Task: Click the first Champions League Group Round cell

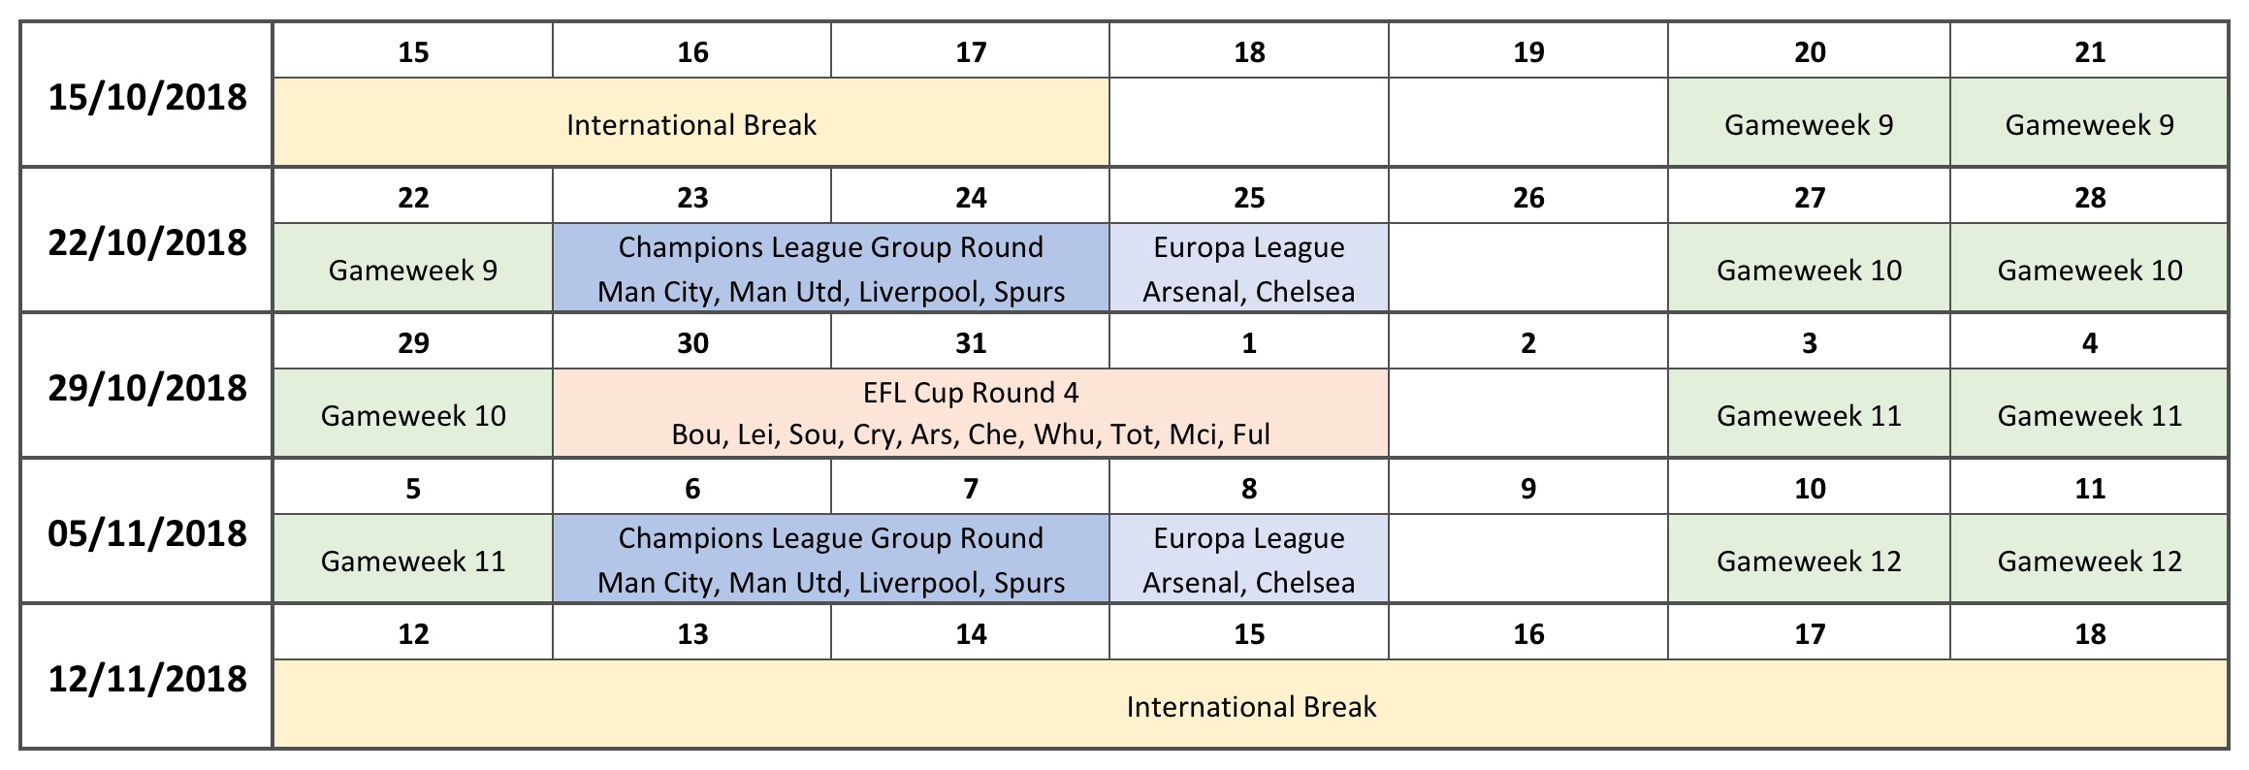Action: click(x=831, y=269)
